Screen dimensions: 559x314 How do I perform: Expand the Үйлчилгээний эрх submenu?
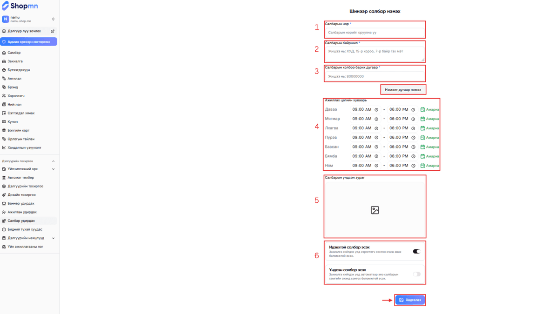53,169
